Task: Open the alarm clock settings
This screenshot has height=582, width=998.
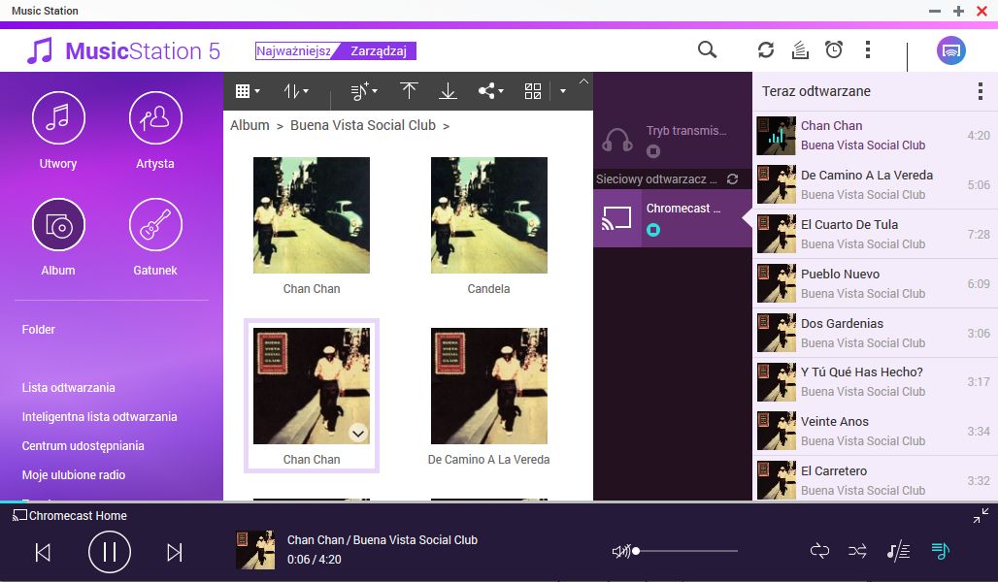Action: tap(834, 49)
